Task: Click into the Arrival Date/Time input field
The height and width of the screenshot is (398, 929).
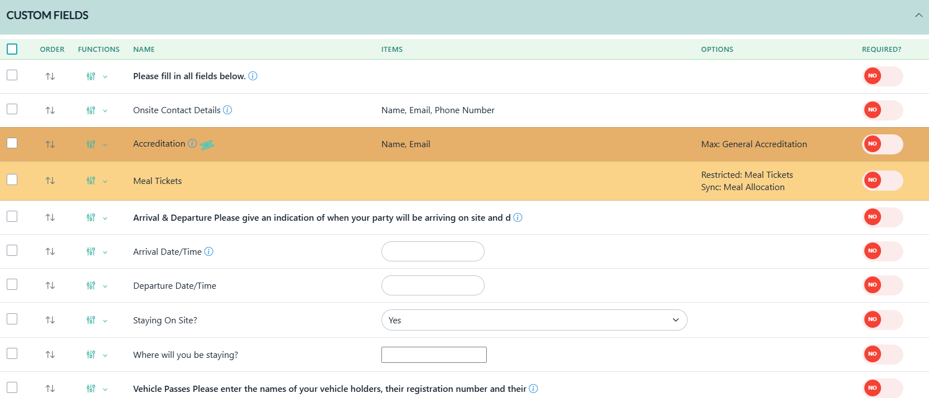Action: tap(433, 251)
